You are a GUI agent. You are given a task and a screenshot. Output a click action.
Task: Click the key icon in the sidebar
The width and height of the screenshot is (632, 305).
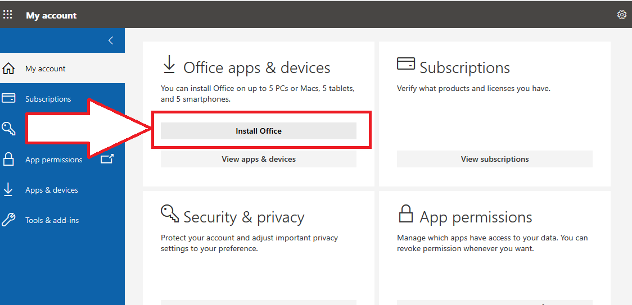pos(8,129)
